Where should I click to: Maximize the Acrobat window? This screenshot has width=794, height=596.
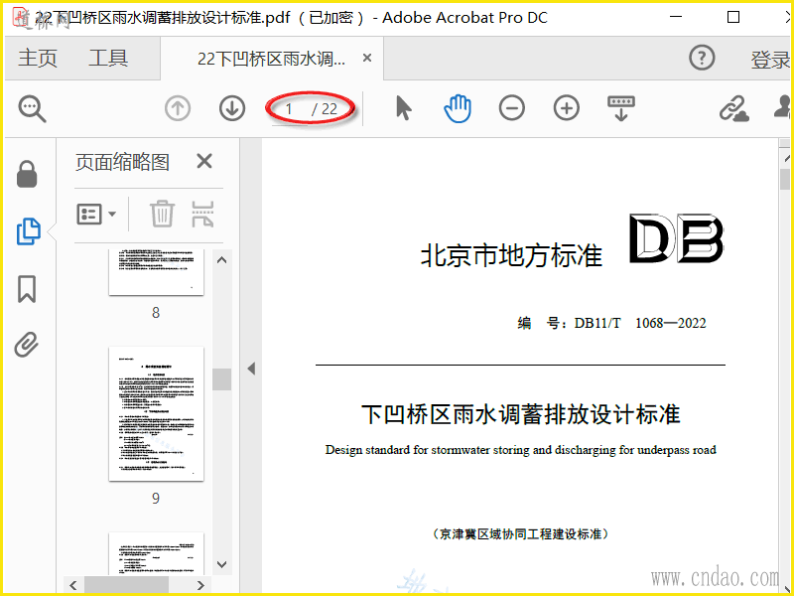pos(733,17)
